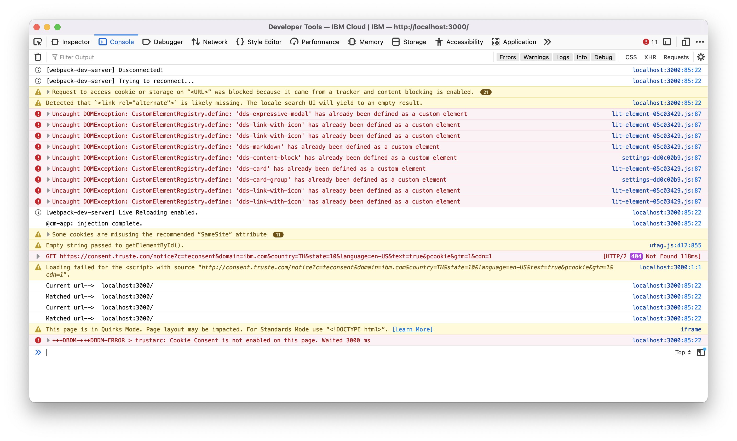The image size is (737, 441).
Task: Click the red error count badge showing 11
Action: point(650,42)
